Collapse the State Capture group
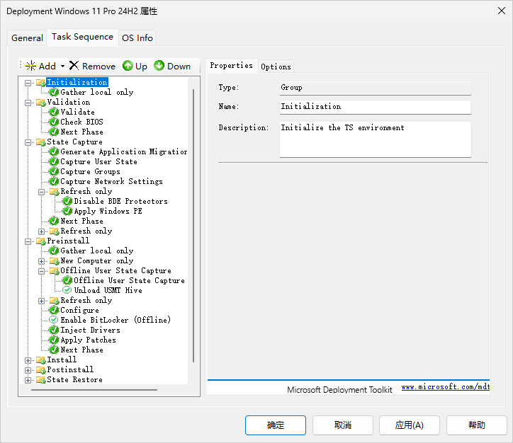This screenshot has width=513, height=443. click(x=28, y=142)
